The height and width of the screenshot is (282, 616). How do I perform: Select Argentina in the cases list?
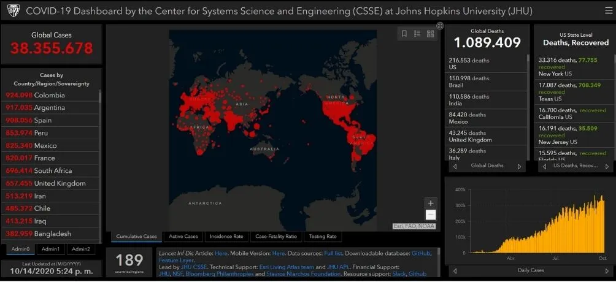click(x=51, y=108)
